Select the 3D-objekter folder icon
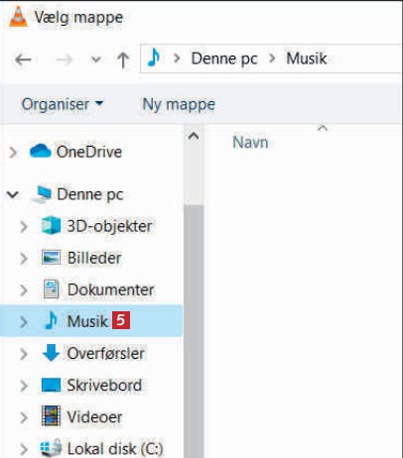This screenshot has height=458, width=403. tap(51, 226)
